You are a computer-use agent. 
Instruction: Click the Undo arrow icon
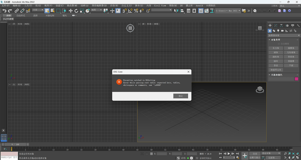pyautogui.click(x=4, y=11)
